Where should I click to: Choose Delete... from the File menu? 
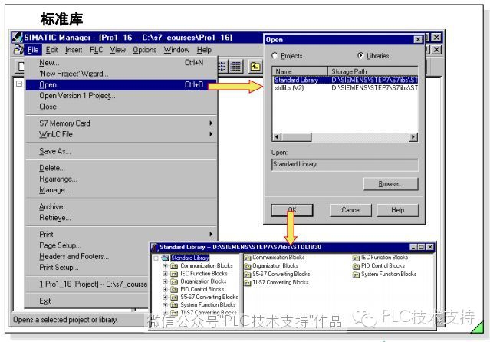point(121,168)
